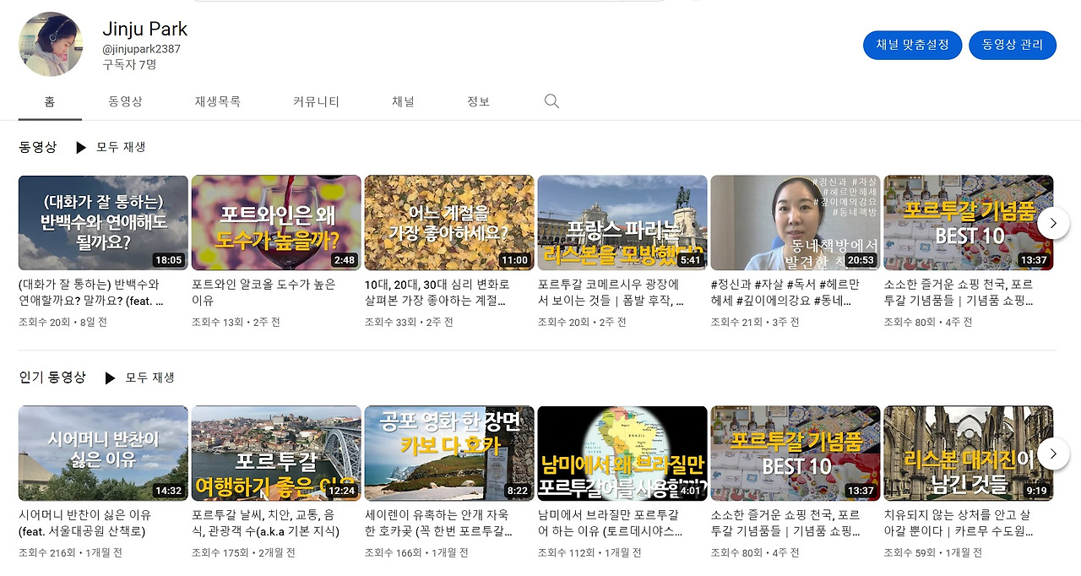Click the 동영상 관리 button
1081x576 pixels.
(1013, 45)
